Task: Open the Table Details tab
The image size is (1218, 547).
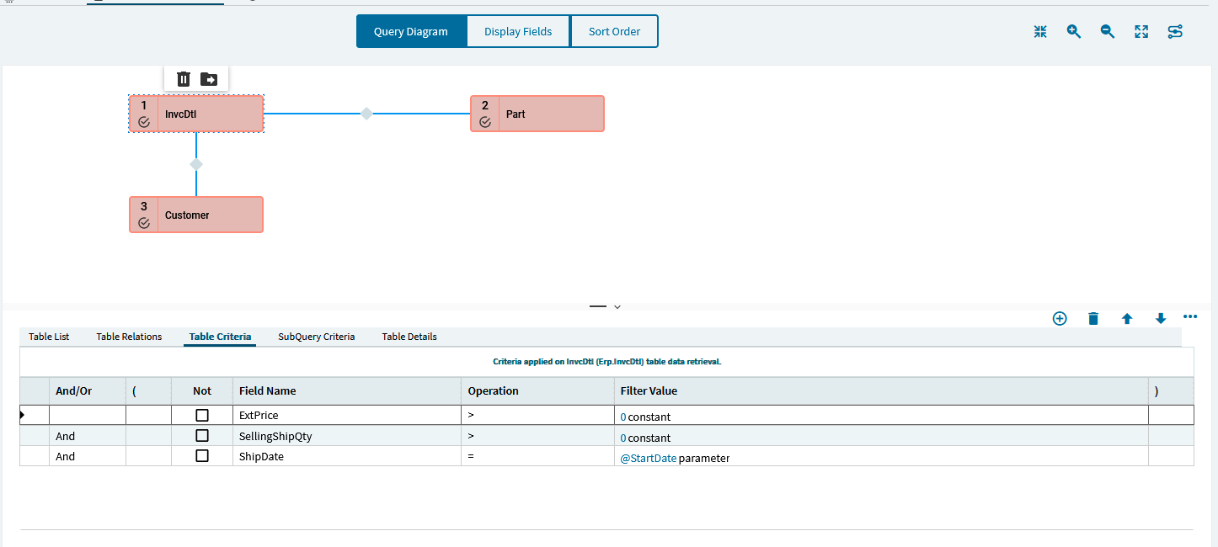Action: point(409,337)
